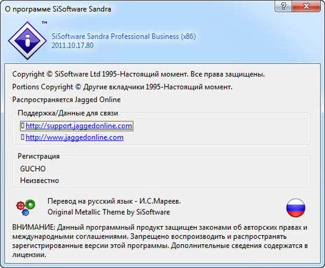Click the small icon before www link

pyautogui.click(x=23, y=137)
